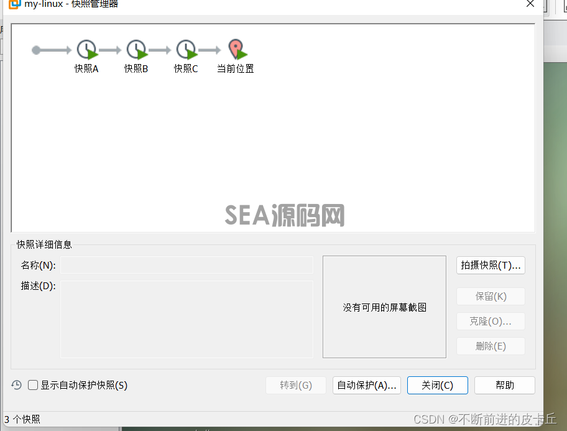Click the 没有可用的屏幕截图 preview box
Image resolution: width=567 pixels, height=431 pixels.
(384, 307)
